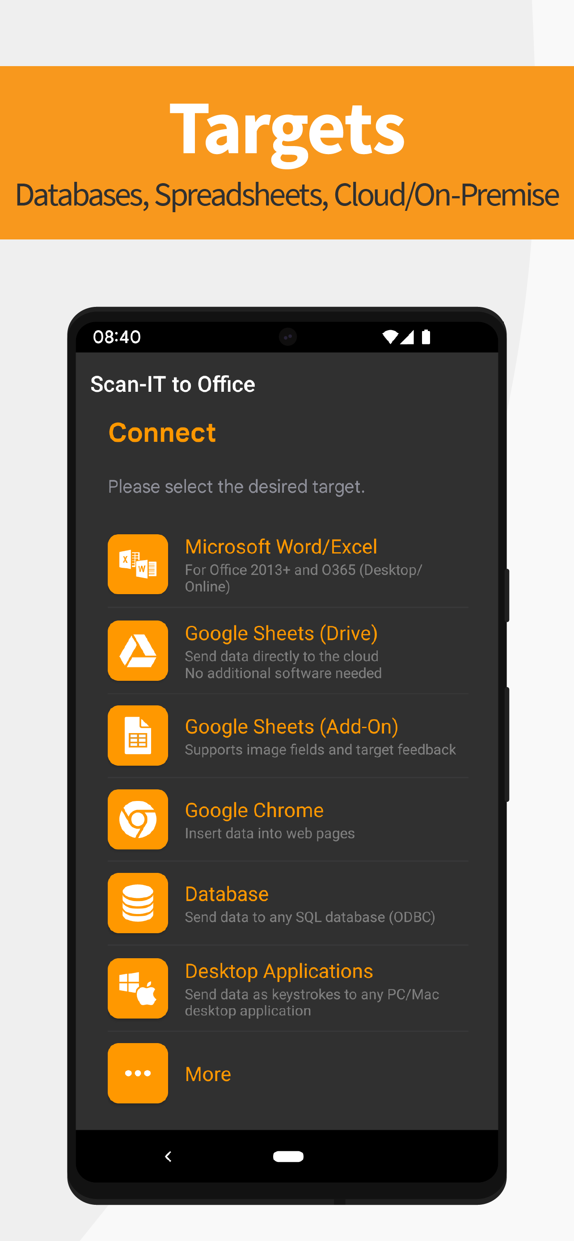
Task: Tap the home pill in navigation bar
Action: pos(288,1156)
